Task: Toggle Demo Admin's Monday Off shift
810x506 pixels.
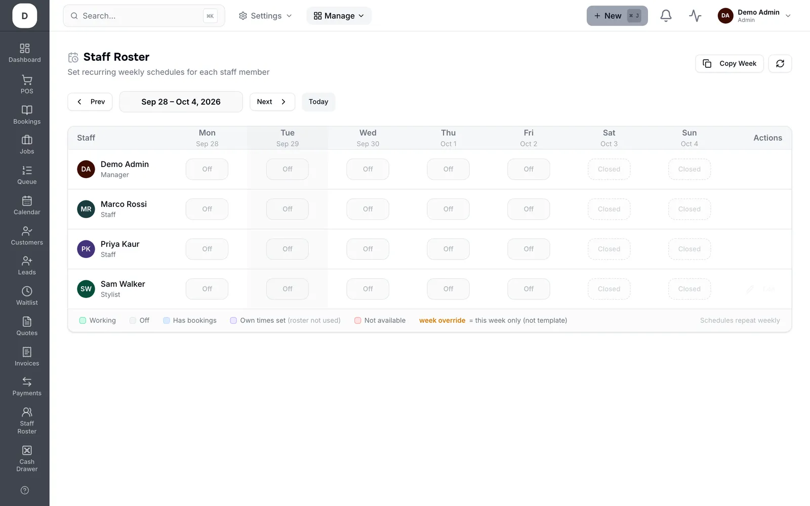Action: 207,169
